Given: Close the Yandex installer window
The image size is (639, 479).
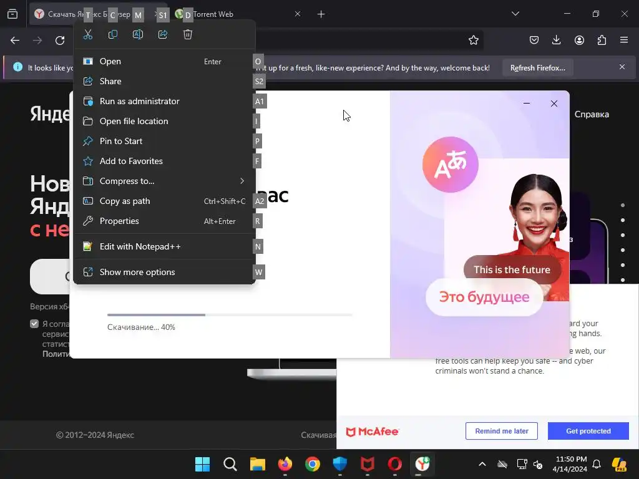Looking at the screenshot, I should pos(554,104).
